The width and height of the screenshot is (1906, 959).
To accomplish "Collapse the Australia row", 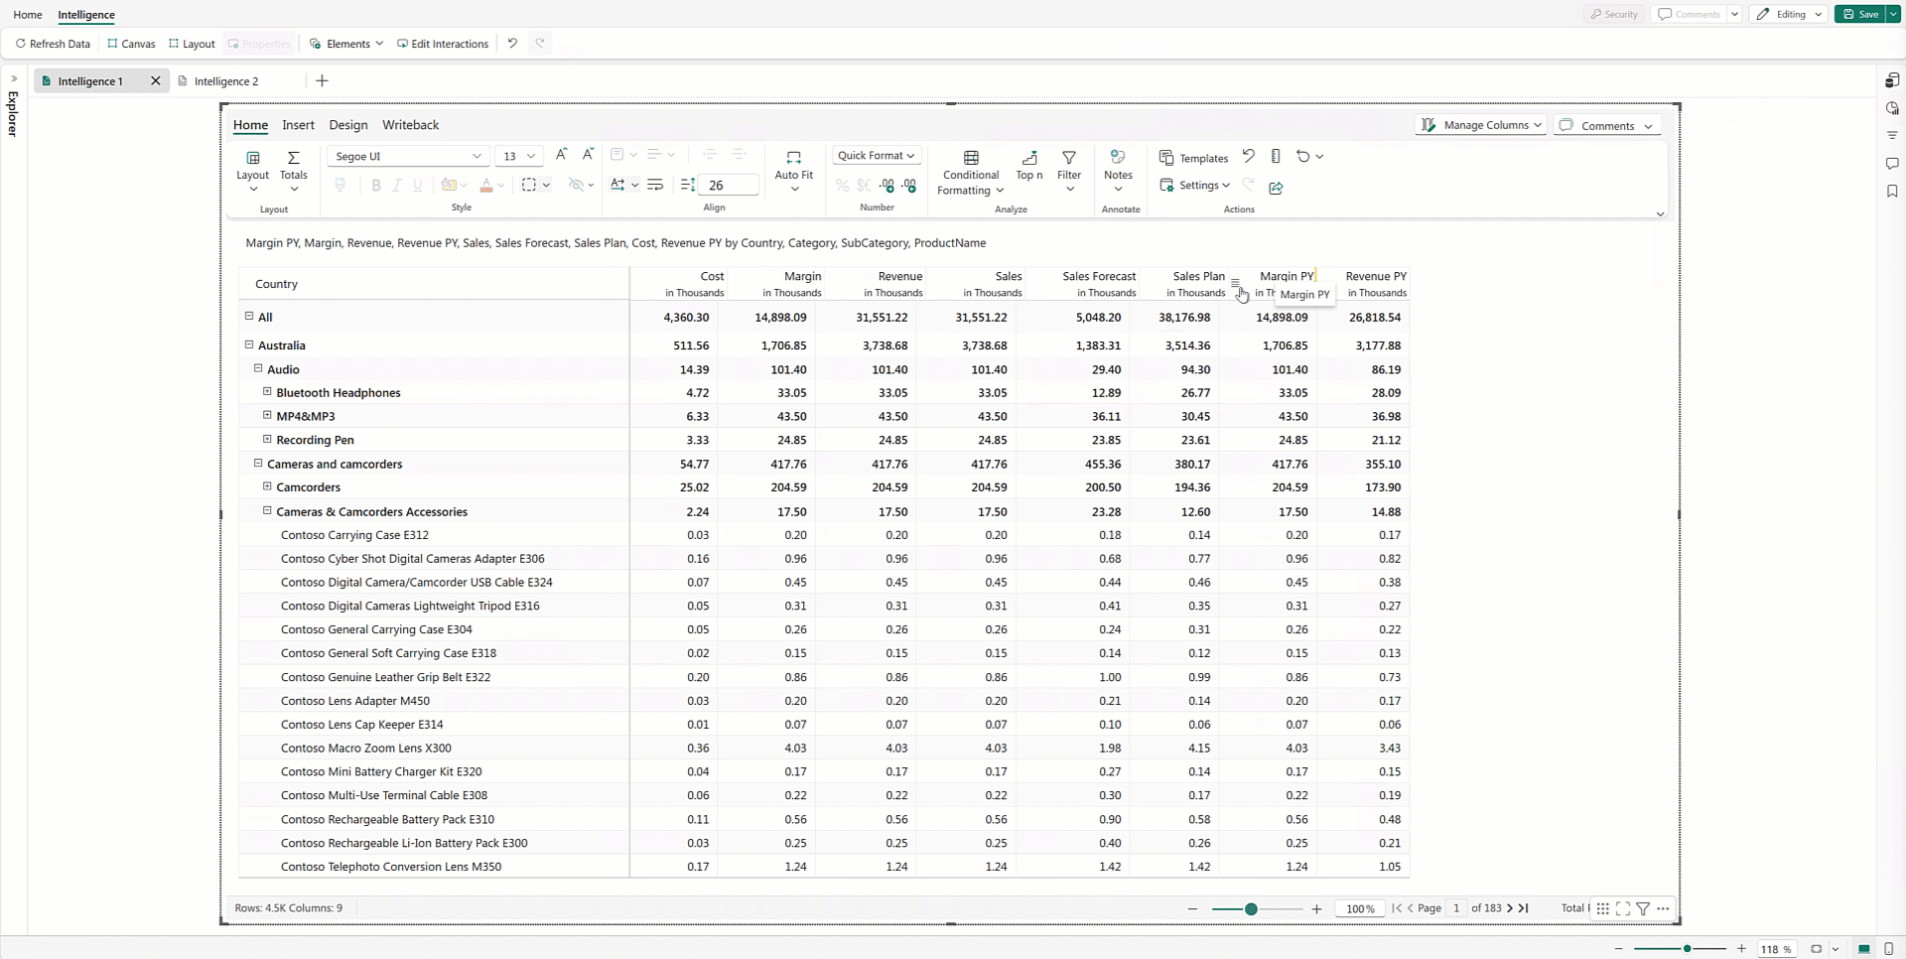I will click(x=249, y=344).
